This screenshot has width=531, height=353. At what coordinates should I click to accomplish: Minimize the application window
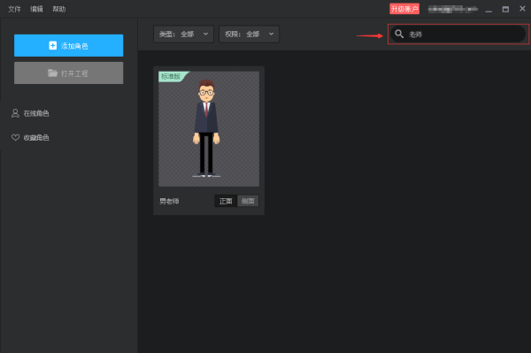pos(489,10)
